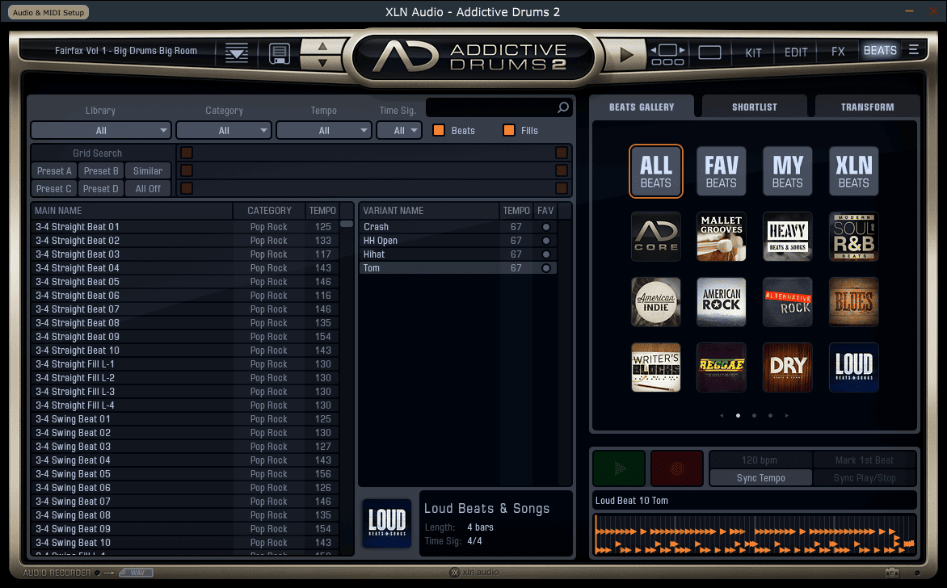Image resolution: width=947 pixels, height=588 pixels.
Task: Toggle the Fills filter checkbox
Action: (x=509, y=130)
